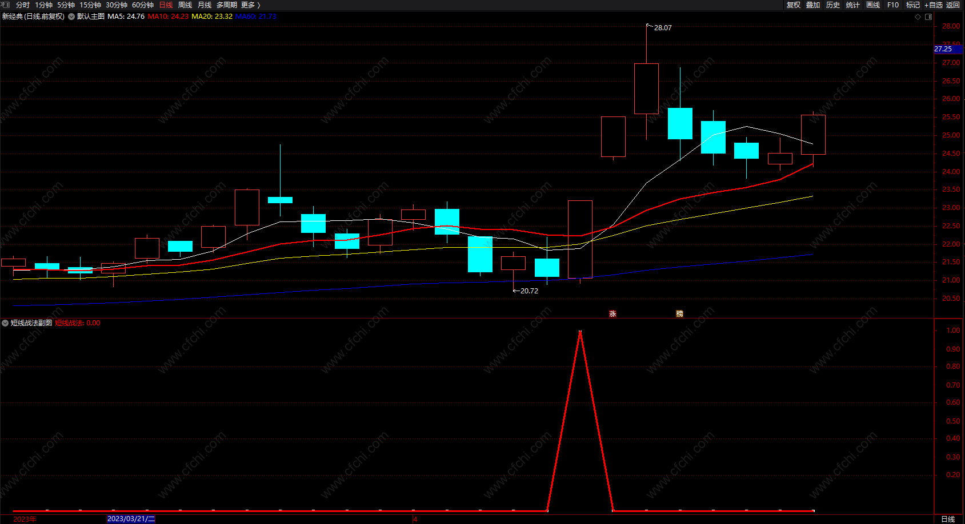Expand the 短线战法副图 indicator dropdown
This screenshot has width=965, height=524.
click(5, 323)
